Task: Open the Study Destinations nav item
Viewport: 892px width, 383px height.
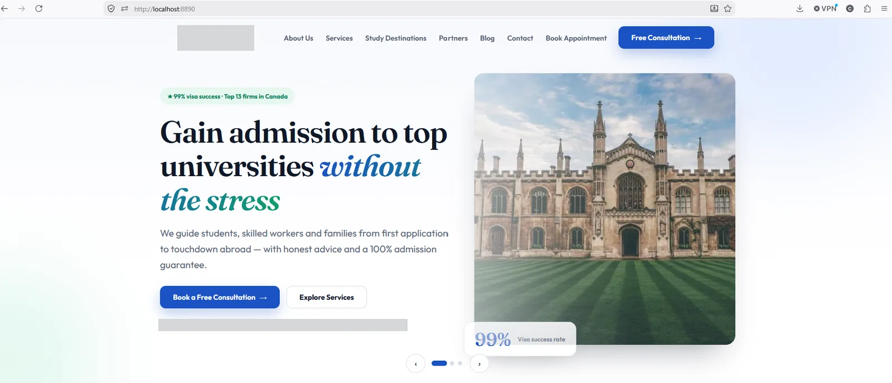Action: 396,38
